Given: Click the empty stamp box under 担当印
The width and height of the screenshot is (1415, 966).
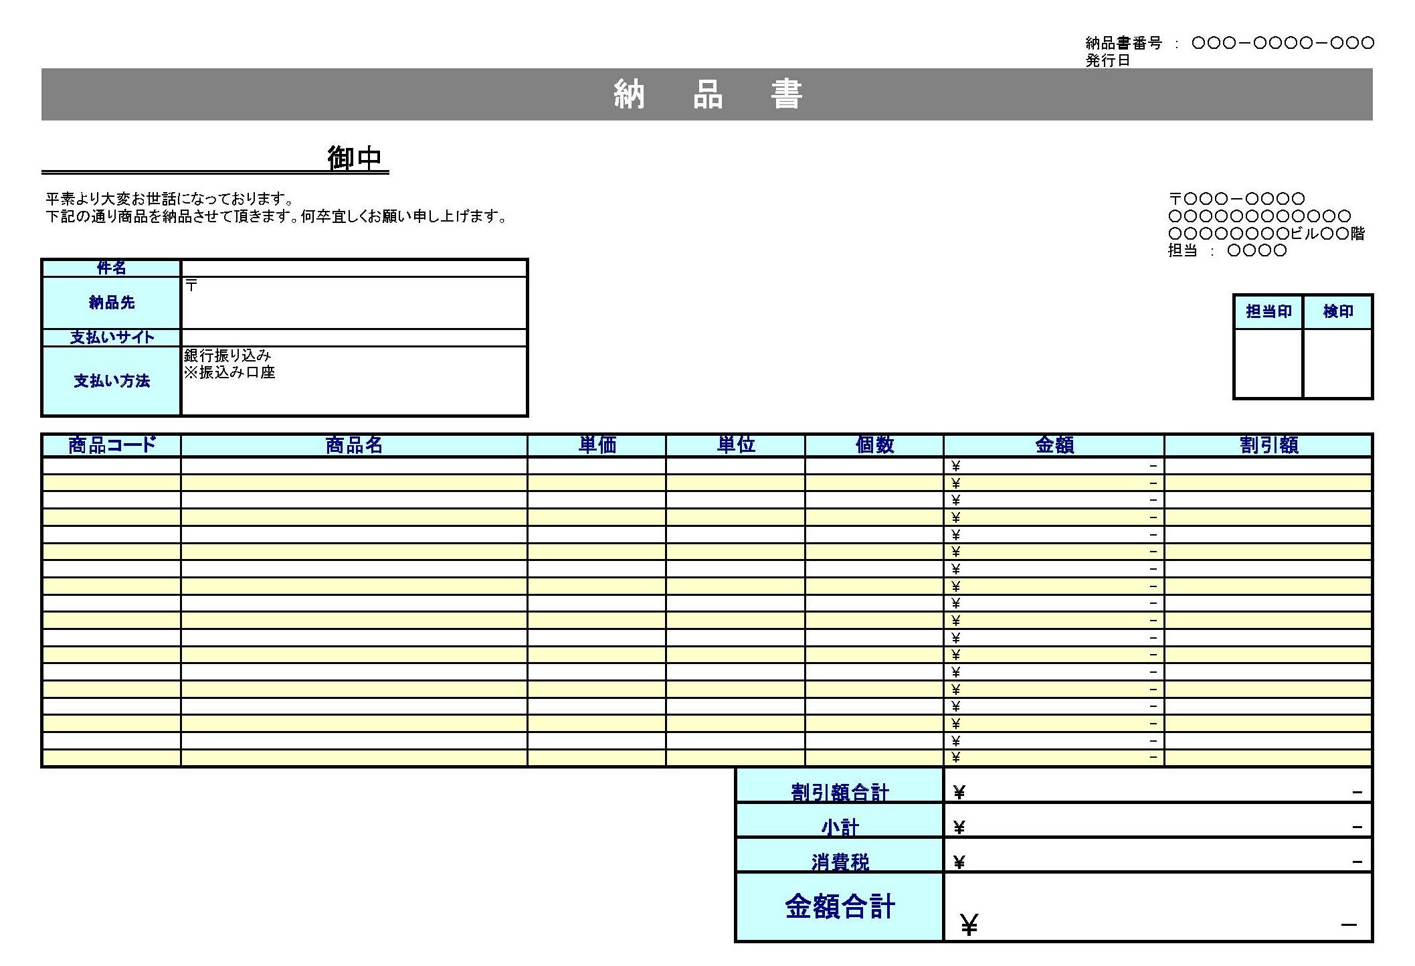Looking at the screenshot, I should click(1268, 364).
